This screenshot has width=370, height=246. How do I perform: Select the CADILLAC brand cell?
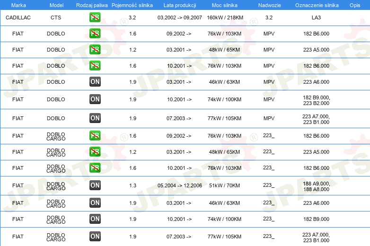coord(18,18)
